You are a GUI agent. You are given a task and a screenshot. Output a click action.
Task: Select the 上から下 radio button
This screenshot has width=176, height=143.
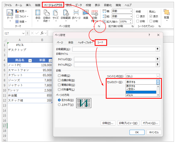click(x=60, y=105)
